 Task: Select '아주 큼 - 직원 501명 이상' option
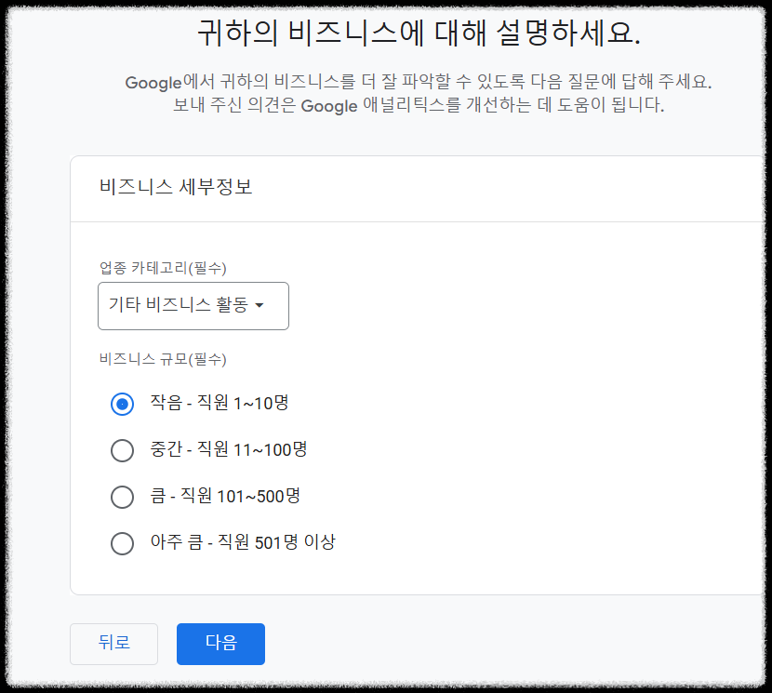(122, 543)
